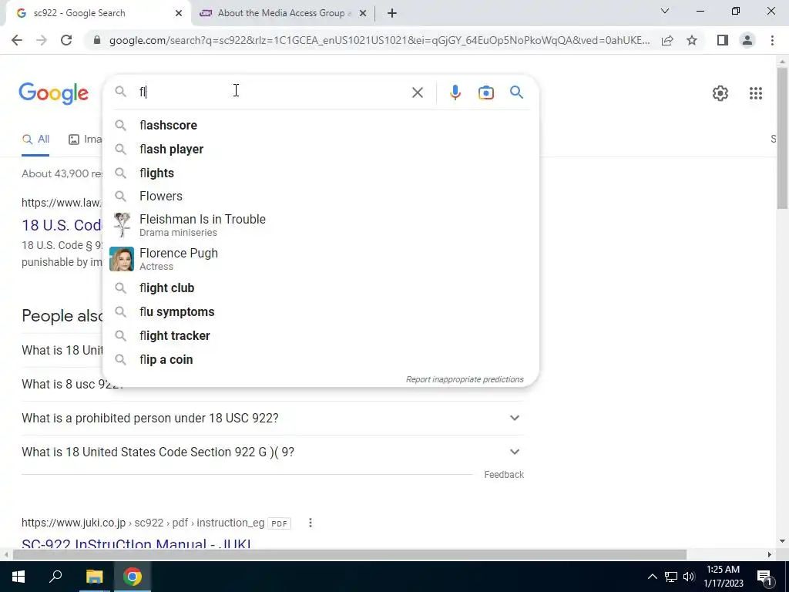Screen dimensions: 789x592
Task: Open more options dots for juki.co.jp result
Action: [x=311, y=523]
